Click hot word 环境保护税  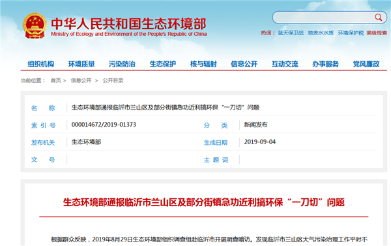(x=351, y=33)
